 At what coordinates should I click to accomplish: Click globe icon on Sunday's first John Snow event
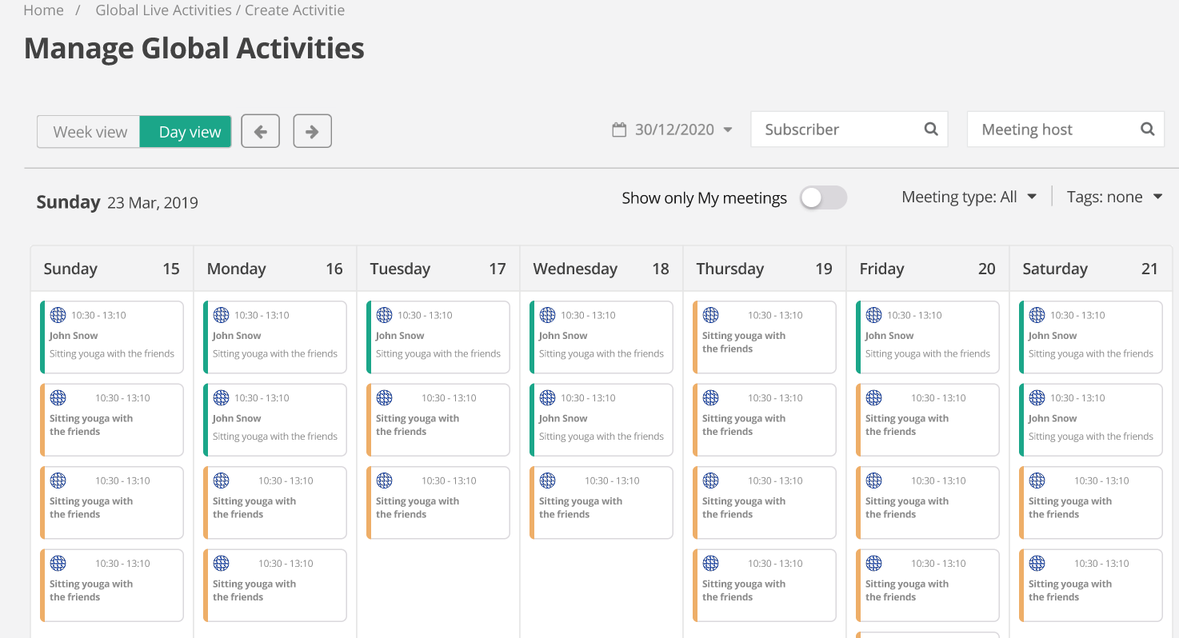coord(58,315)
